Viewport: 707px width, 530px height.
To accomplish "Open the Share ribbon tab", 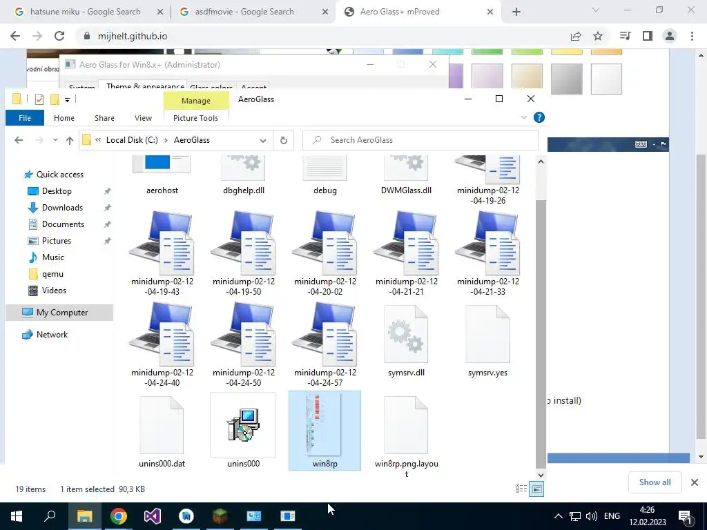I will tap(104, 118).
